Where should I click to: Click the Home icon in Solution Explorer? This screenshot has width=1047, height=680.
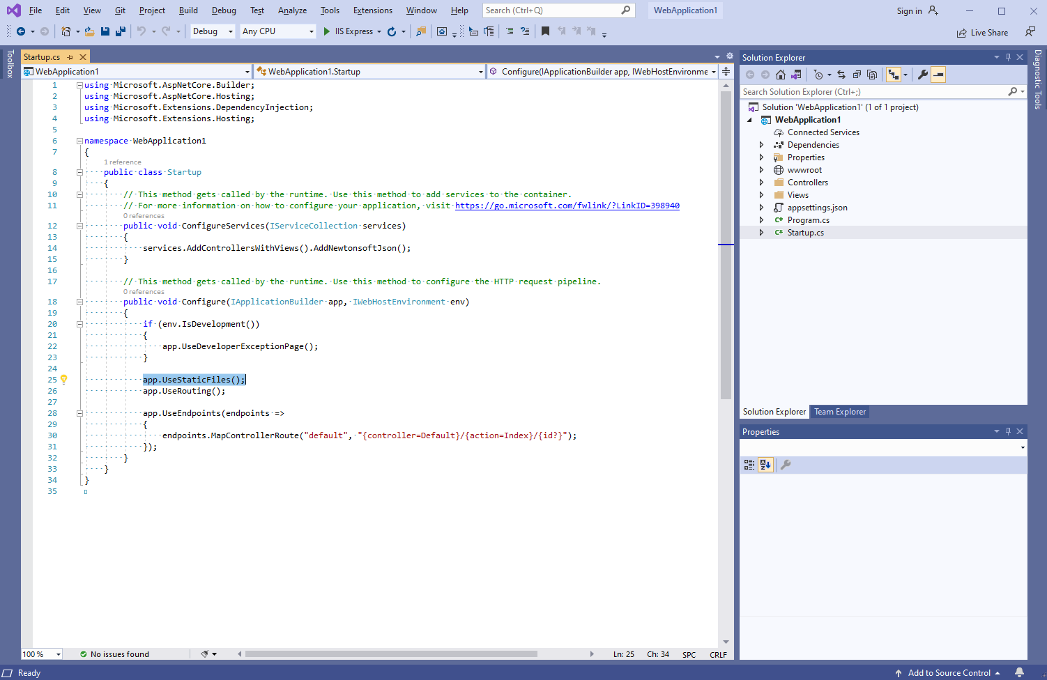click(781, 75)
